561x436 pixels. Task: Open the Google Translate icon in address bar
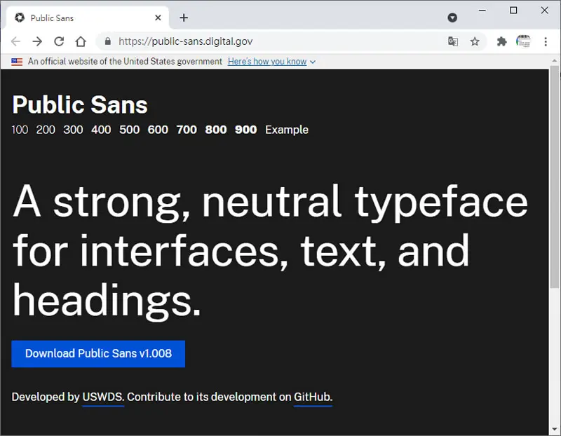[453, 41]
